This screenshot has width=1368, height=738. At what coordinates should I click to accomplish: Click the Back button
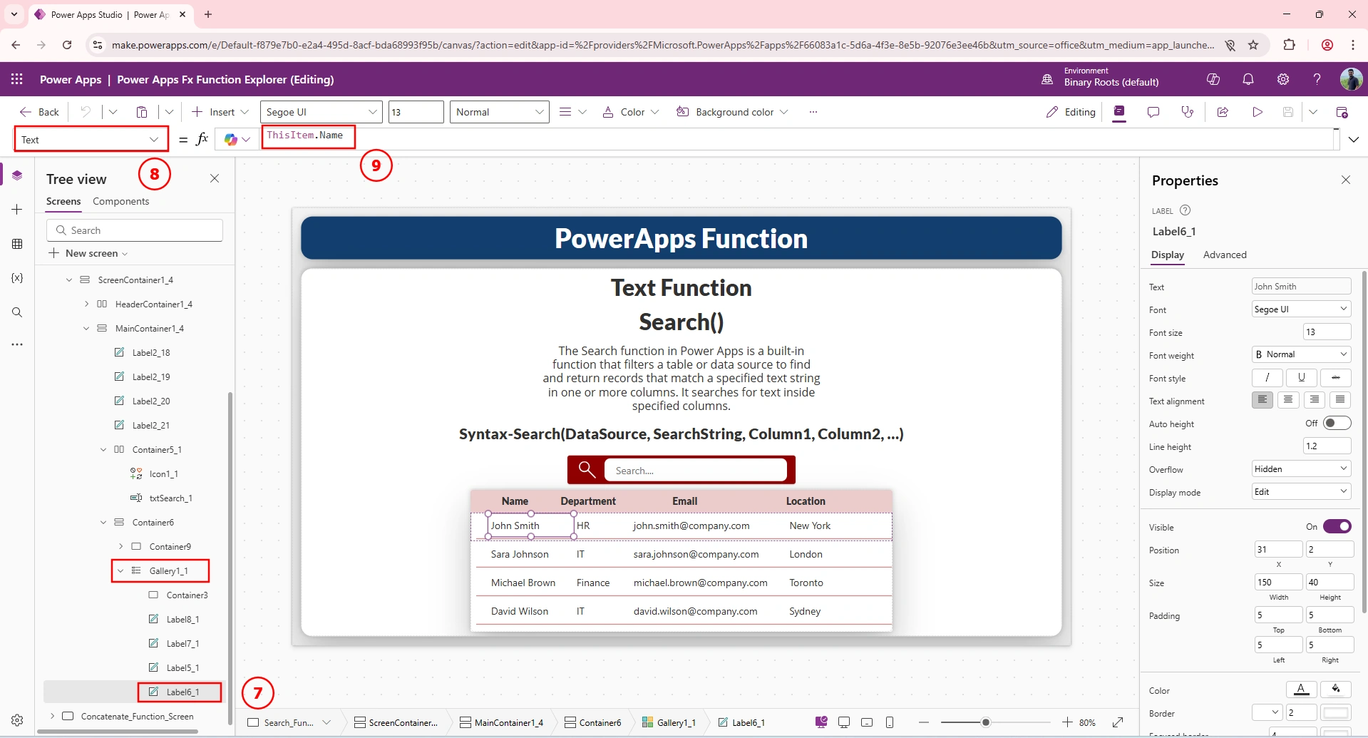40,112
